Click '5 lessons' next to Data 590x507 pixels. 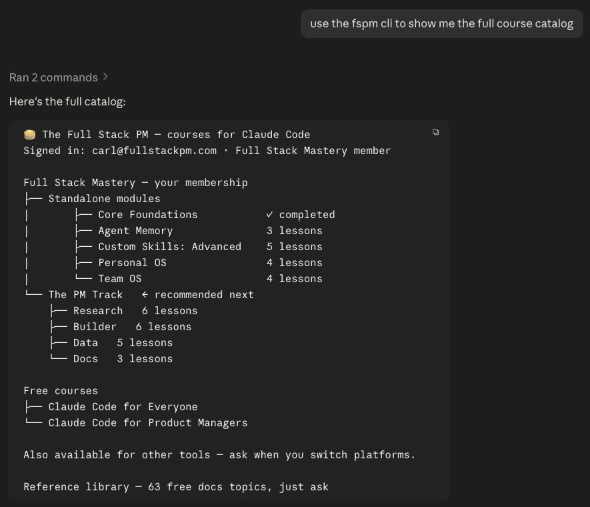click(145, 342)
